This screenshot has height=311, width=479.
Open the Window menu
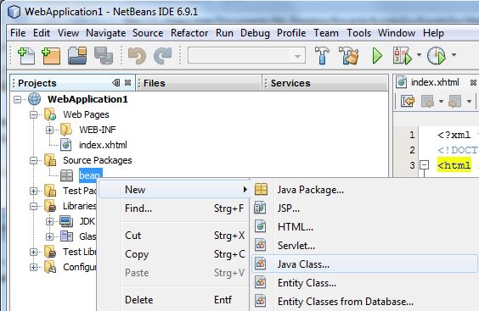[397, 33]
